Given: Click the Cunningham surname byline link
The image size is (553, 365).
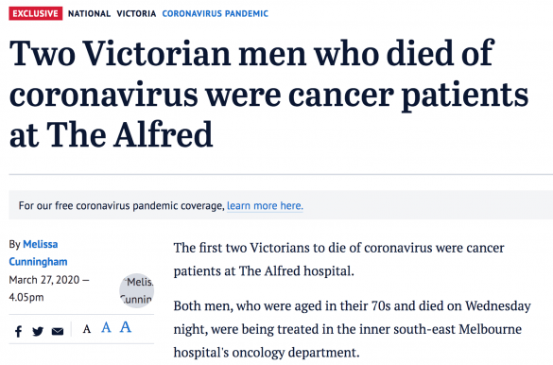Looking at the screenshot, I should point(38,262).
